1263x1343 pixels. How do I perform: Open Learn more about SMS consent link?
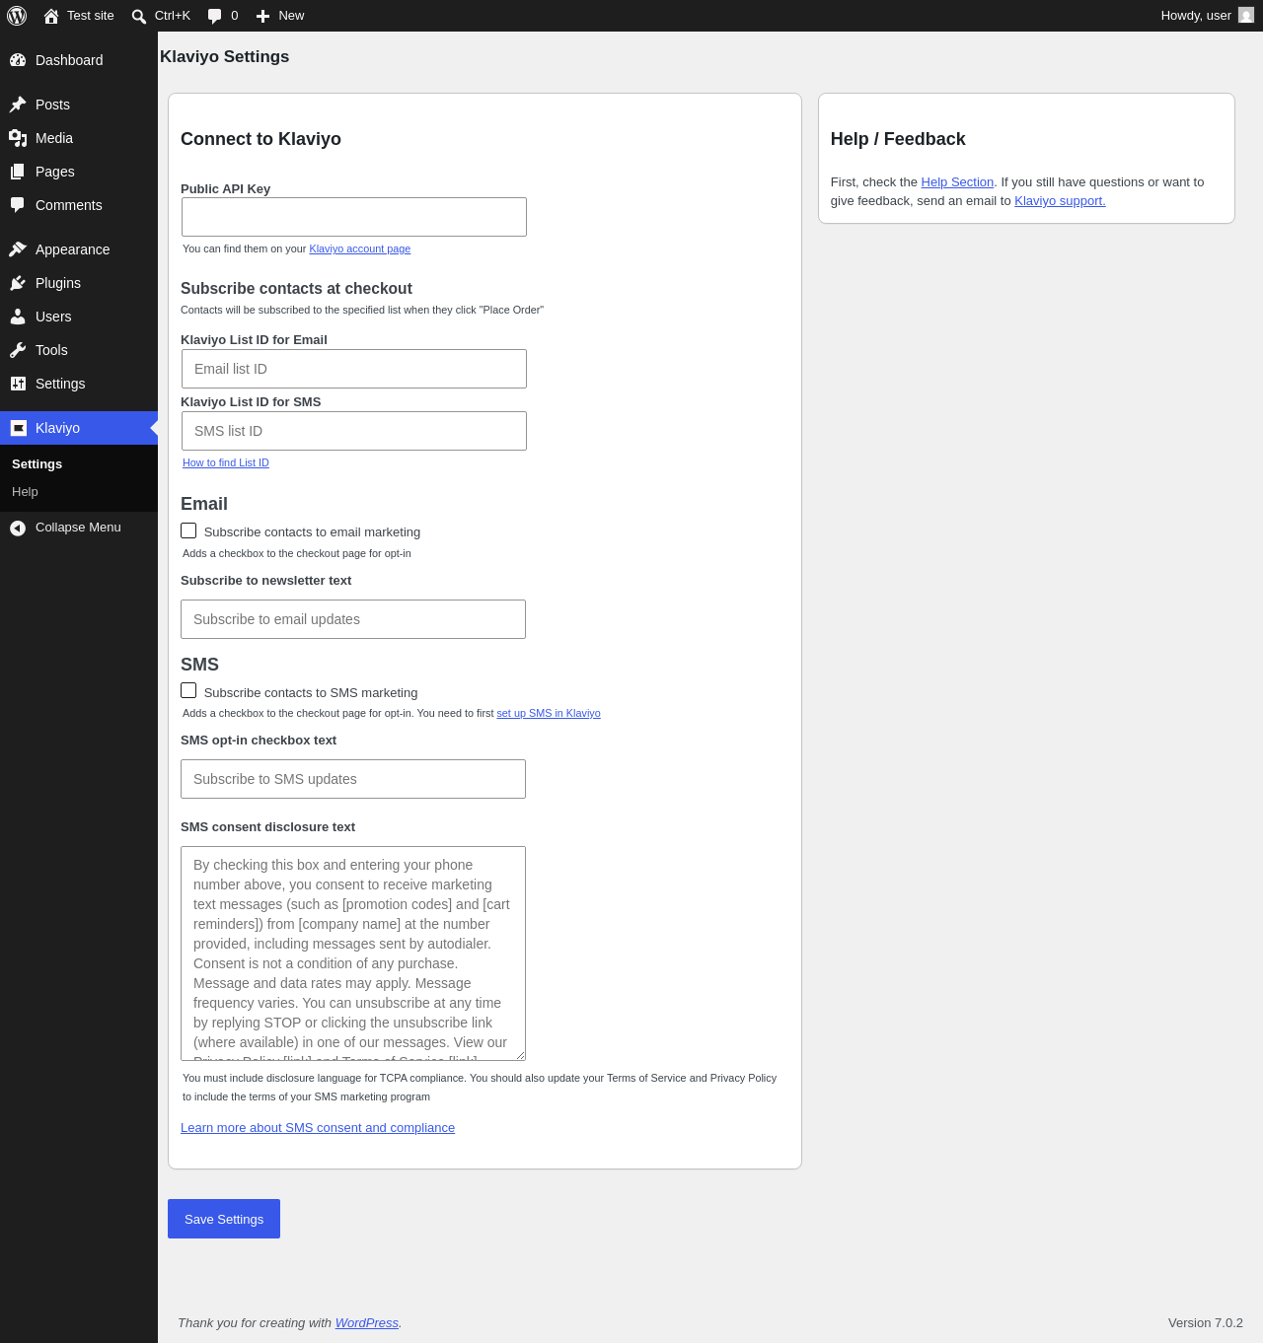tap(318, 1128)
